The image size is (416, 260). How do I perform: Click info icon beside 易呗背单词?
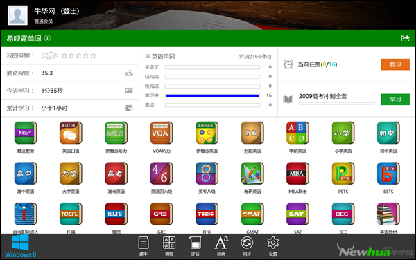(x=47, y=38)
